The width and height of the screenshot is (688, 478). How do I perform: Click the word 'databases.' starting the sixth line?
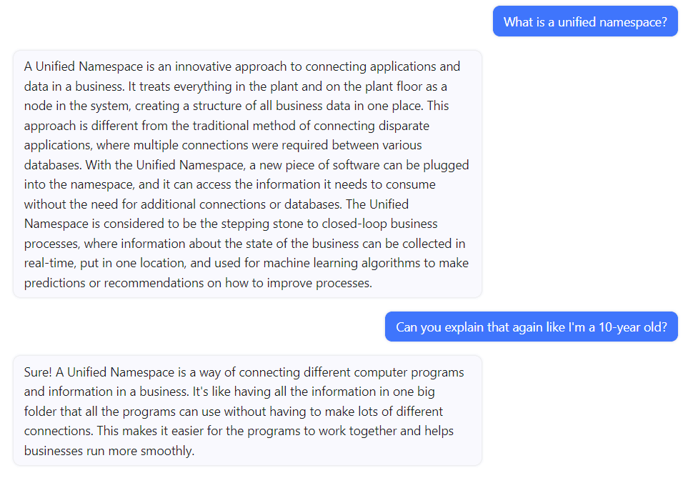[x=53, y=165]
